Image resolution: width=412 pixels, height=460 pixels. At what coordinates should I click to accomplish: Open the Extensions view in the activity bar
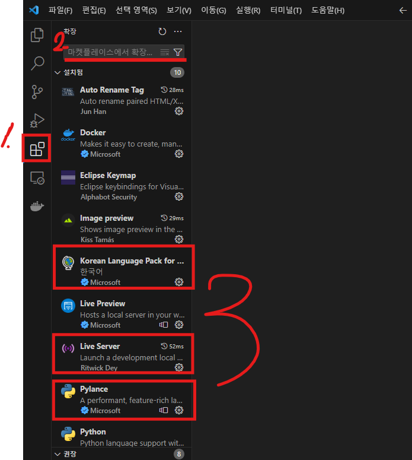point(37,149)
